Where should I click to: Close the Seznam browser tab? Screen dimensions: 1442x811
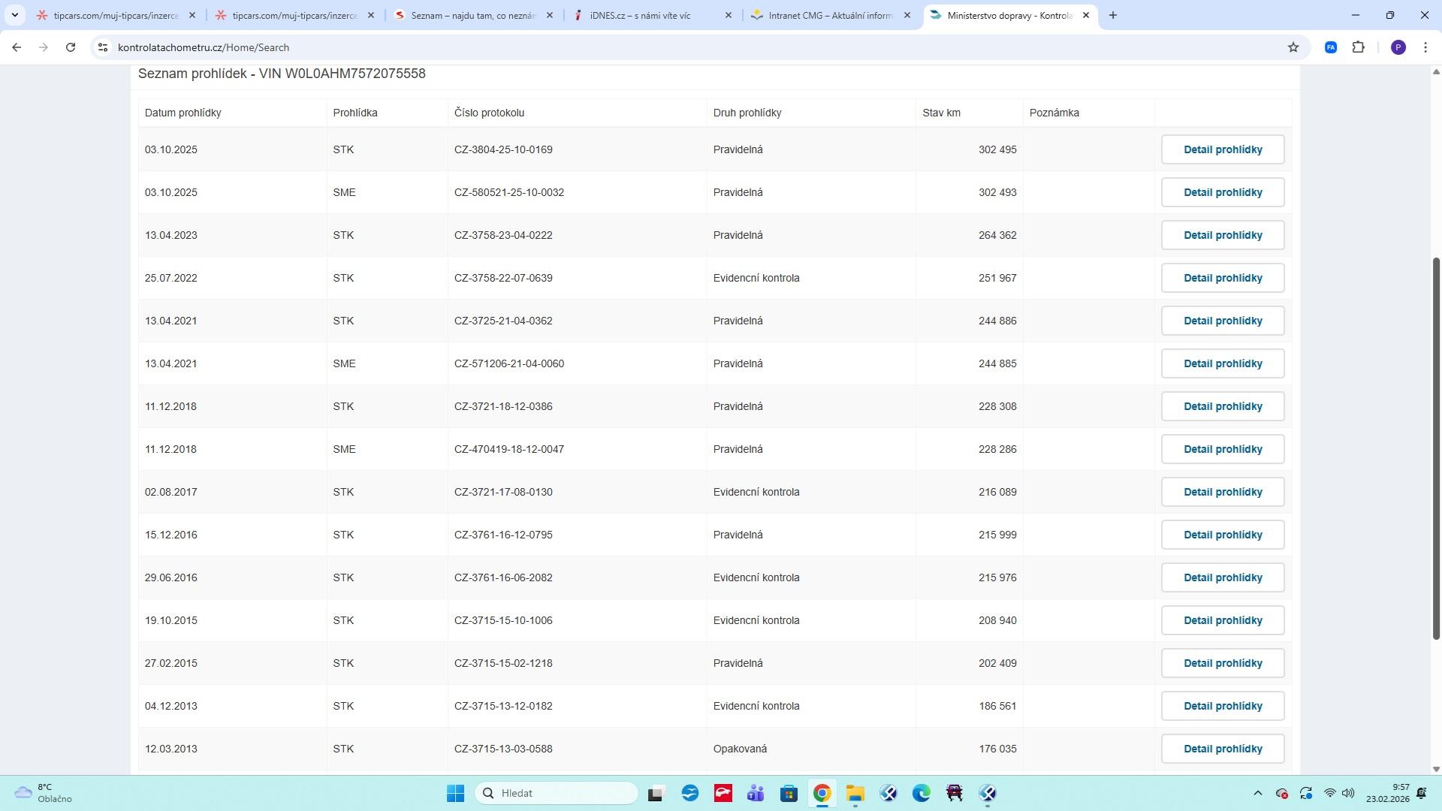(x=550, y=15)
